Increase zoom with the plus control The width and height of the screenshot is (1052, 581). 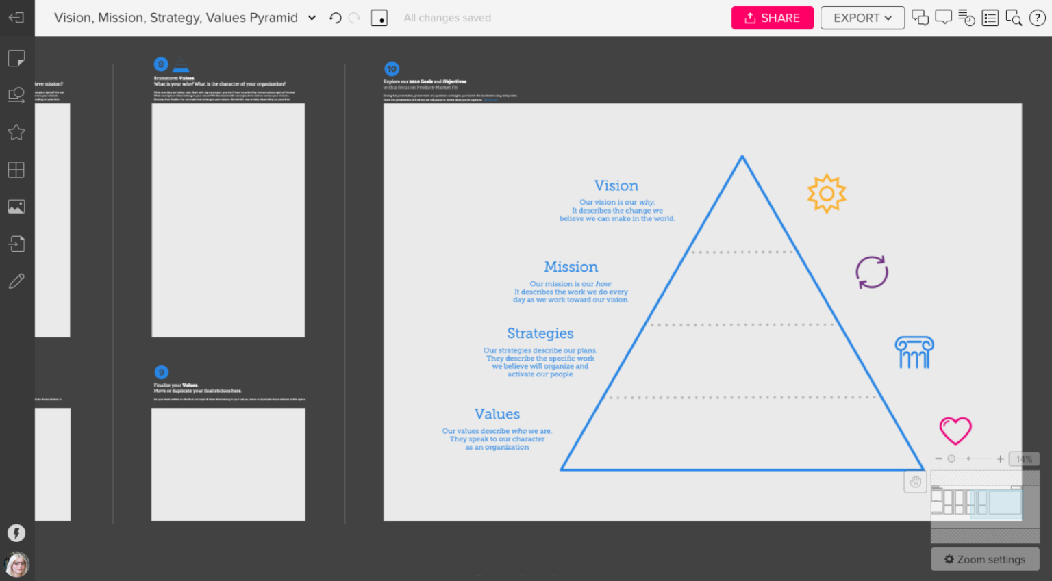pyautogui.click(x=1000, y=459)
